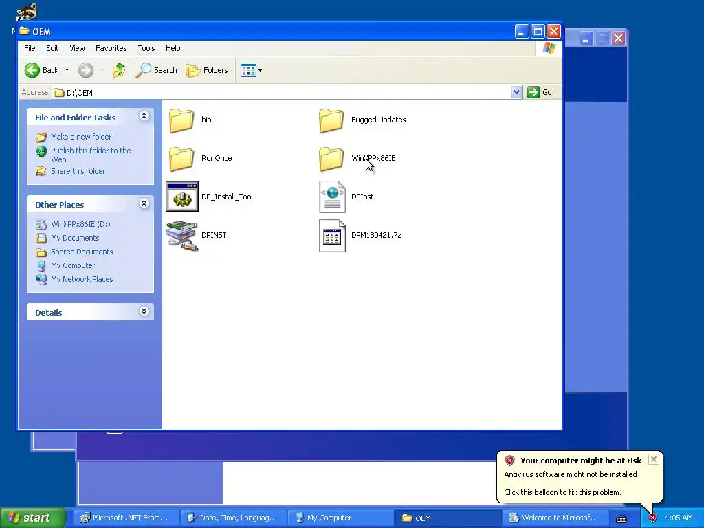Open My Network Places link

tap(82, 279)
